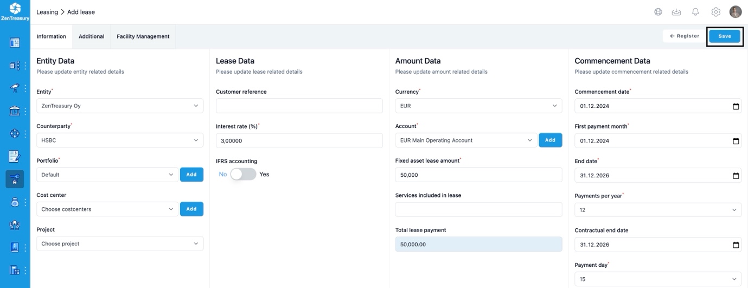Open the bank building icon in the sidebar

pos(15,111)
